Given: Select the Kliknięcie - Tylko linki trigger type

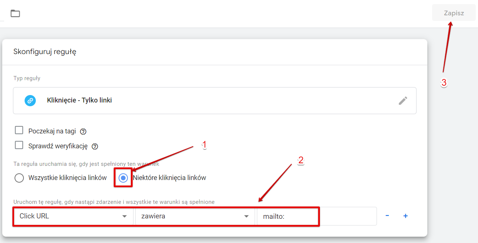Looking at the screenshot, I should [x=215, y=101].
